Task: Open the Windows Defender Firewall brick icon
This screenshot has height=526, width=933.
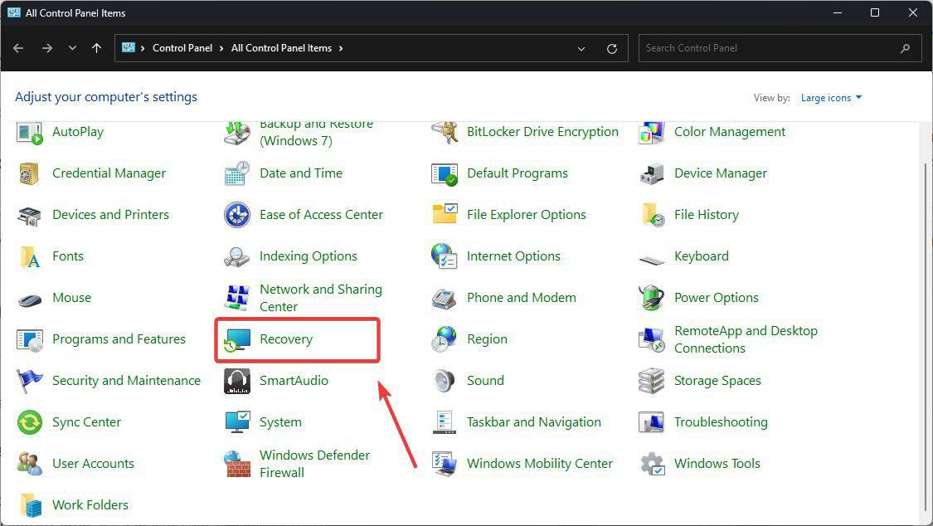Action: click(237, 464)
